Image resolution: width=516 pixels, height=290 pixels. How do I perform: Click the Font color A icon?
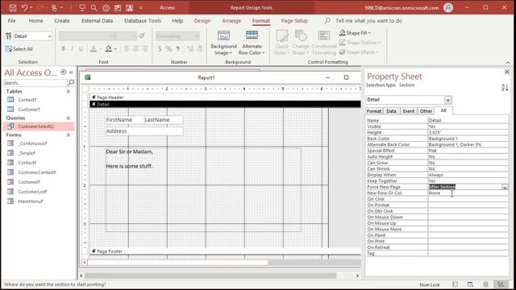pos(94,48)
